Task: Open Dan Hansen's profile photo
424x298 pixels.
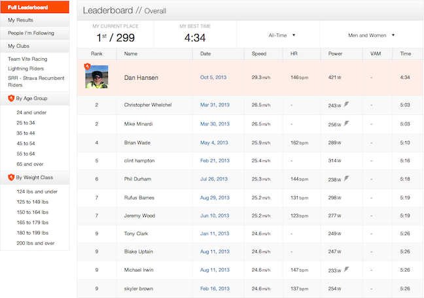Action: coord(97,76)
